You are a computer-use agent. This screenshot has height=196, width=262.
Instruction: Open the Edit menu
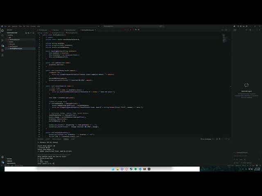tap(9, 26)
